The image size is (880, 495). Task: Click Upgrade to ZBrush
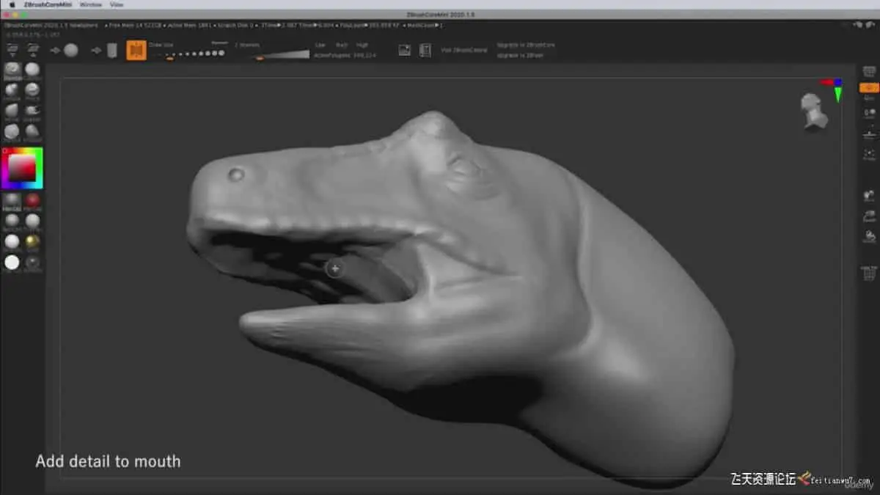pos(520,55)
